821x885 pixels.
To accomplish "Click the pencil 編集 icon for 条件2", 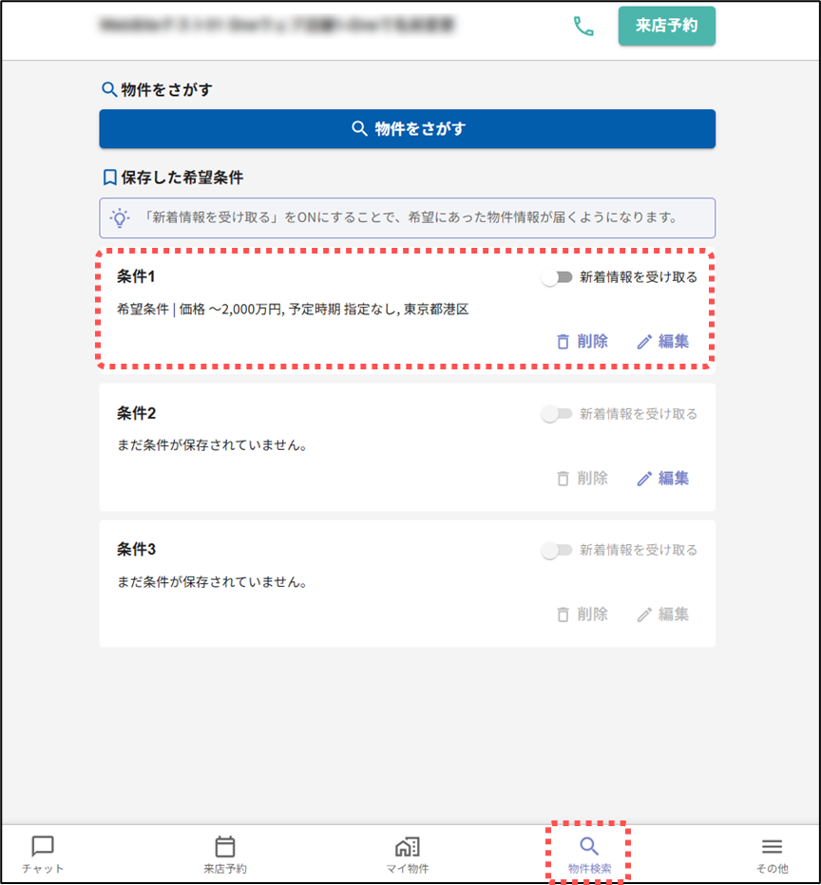I will 645,479.
